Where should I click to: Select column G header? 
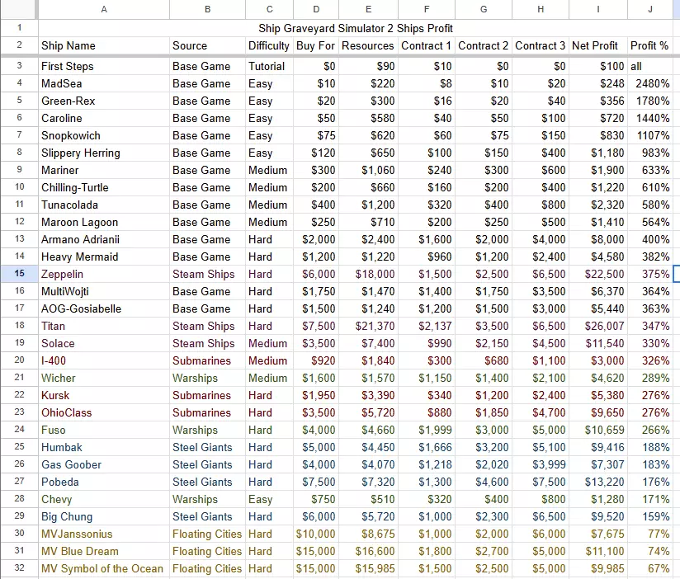click(484, 9)
